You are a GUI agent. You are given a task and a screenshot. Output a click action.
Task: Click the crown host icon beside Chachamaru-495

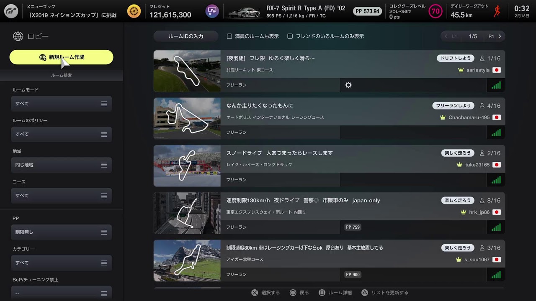(443, 117)
